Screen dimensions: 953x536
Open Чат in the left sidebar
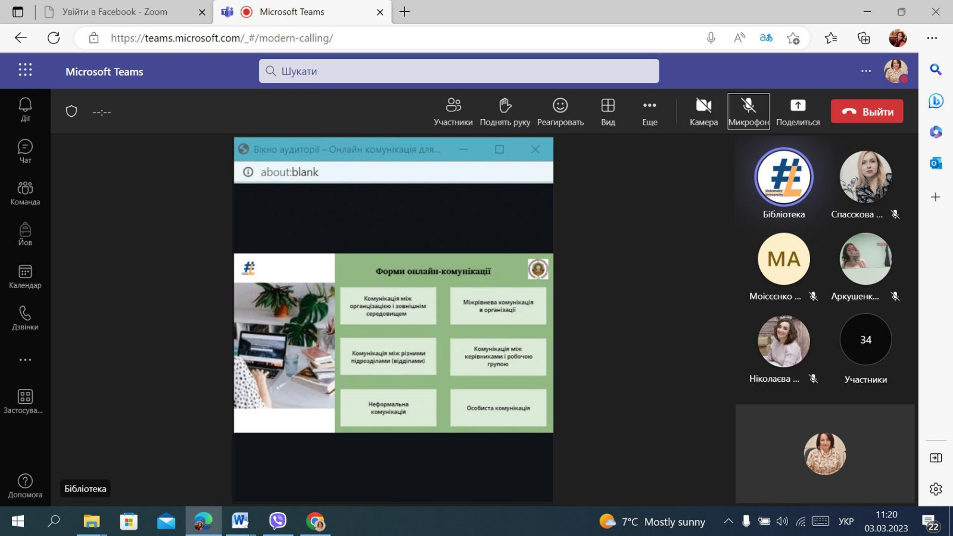pos(25,151)
